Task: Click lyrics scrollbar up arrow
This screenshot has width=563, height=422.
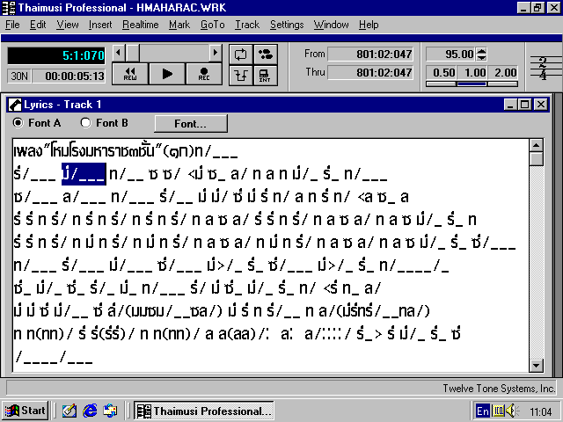Action: 536,146
